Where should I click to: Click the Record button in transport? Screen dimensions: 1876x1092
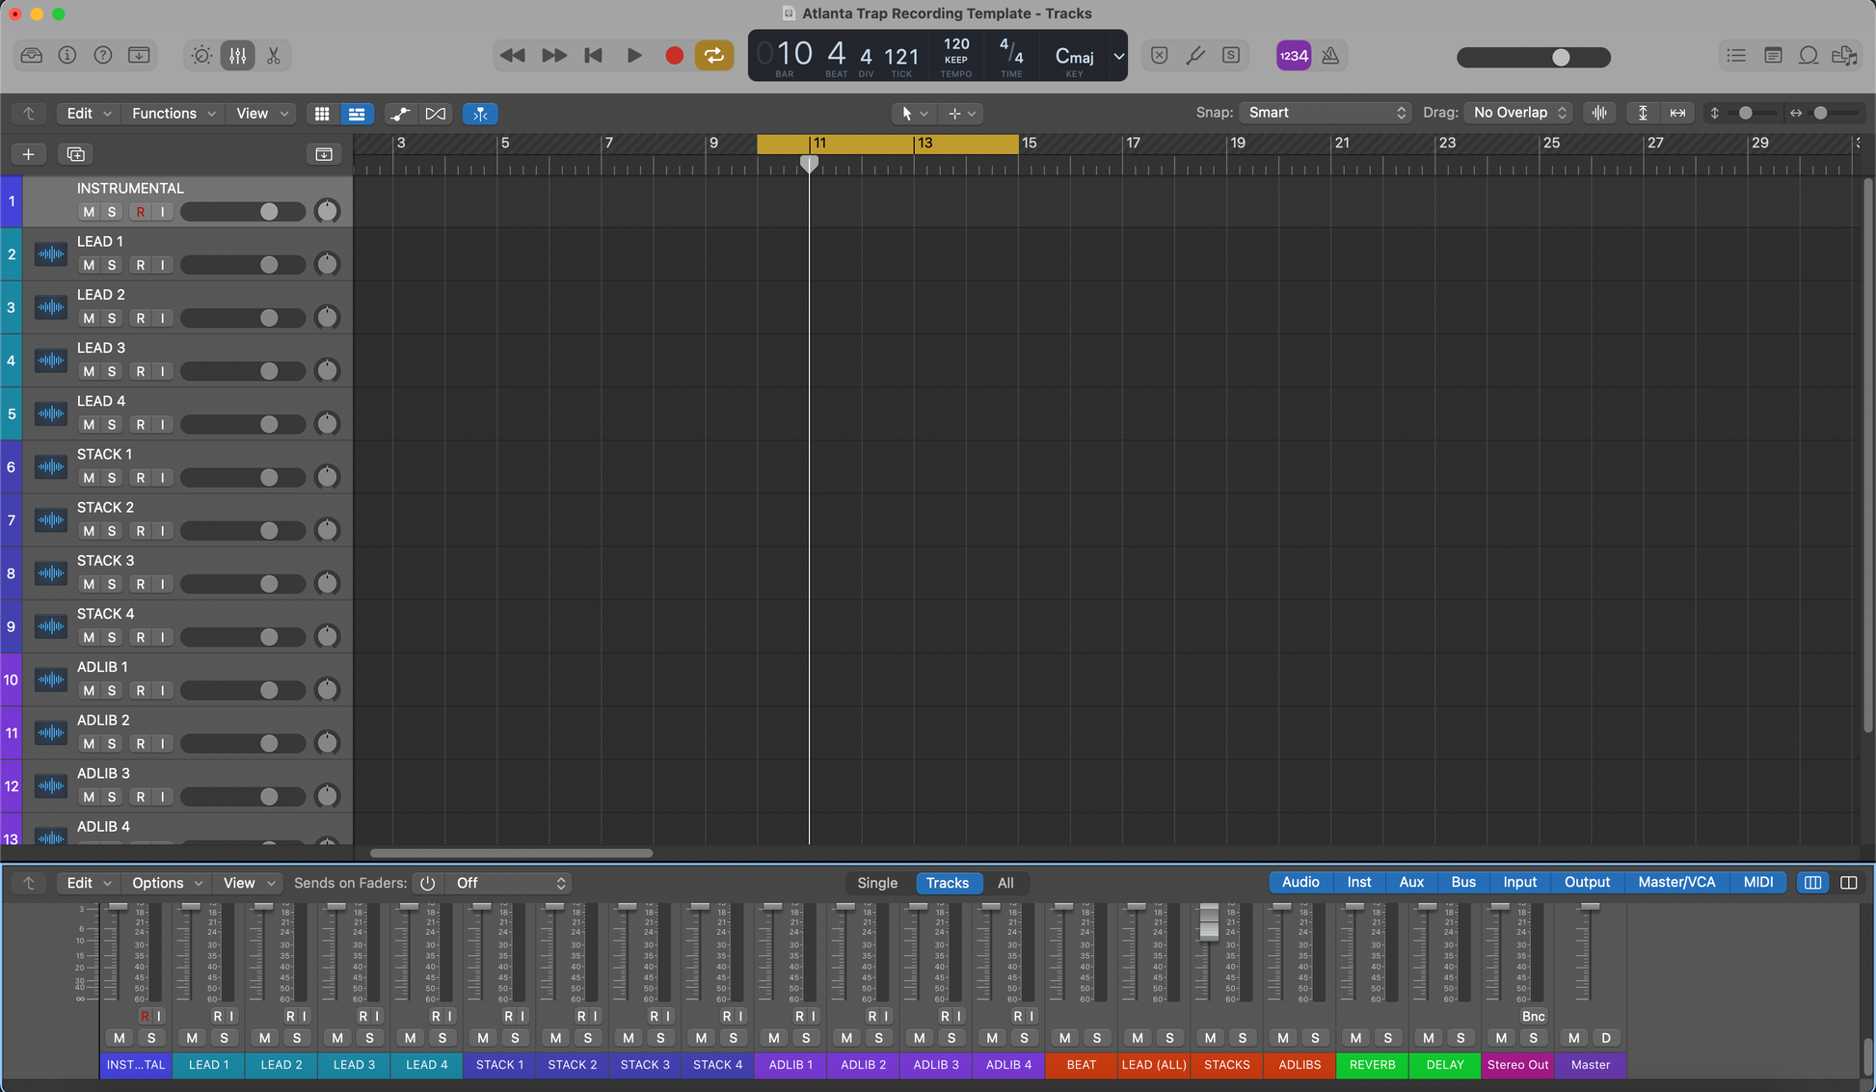(x=674, y=56)
